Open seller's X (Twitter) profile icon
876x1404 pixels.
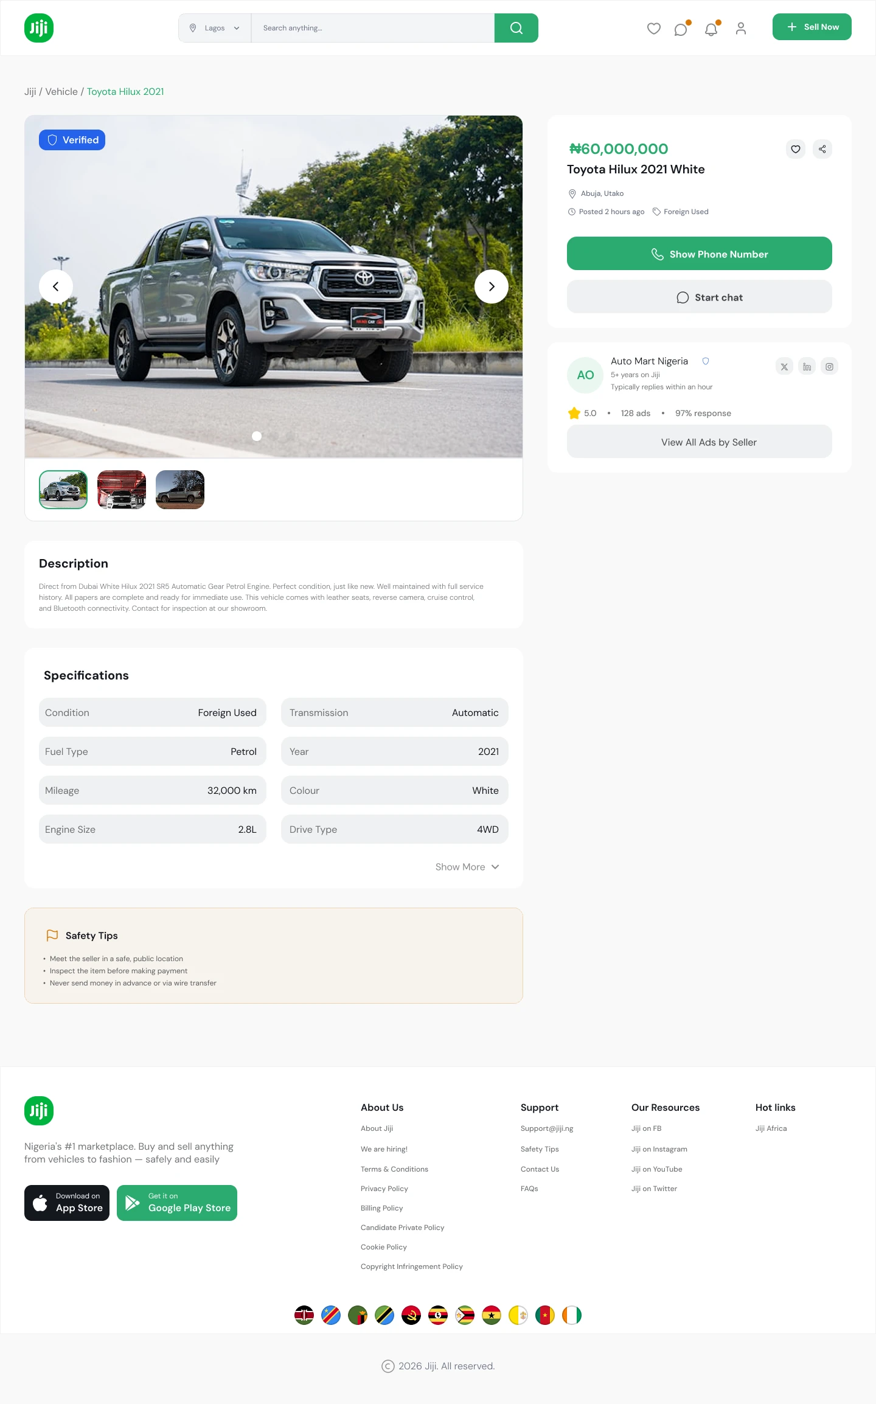785,367
